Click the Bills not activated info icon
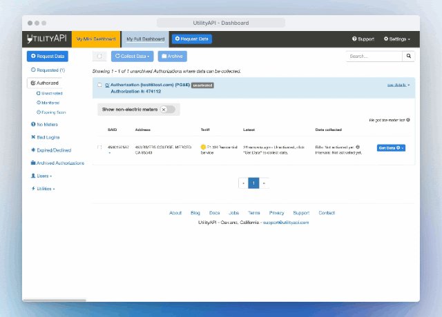442x317 pixels. click(358, 147)
